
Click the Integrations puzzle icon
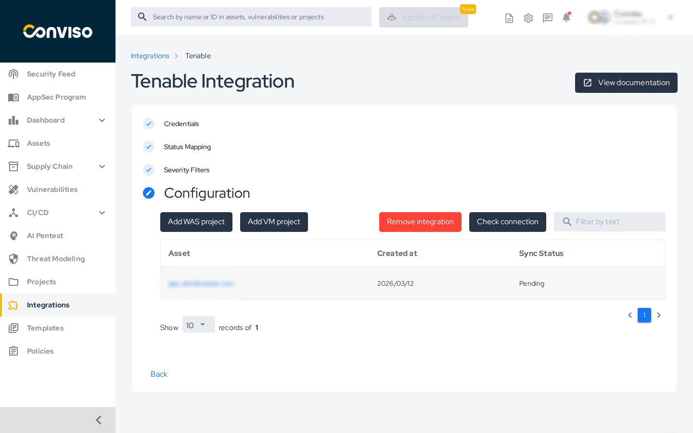(x=13, y=305)
